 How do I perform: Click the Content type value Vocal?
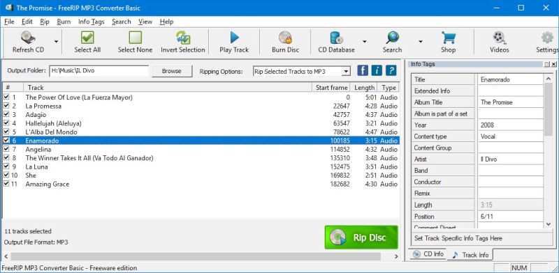point(511,136)
